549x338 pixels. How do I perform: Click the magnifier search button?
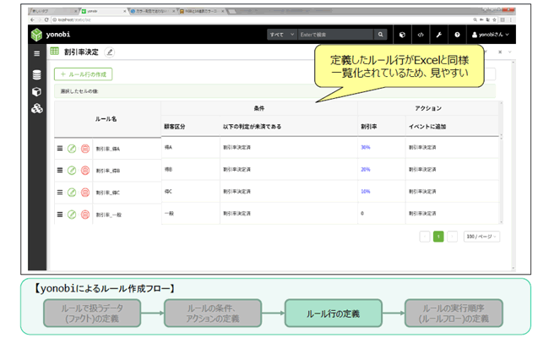coord(380,35)
